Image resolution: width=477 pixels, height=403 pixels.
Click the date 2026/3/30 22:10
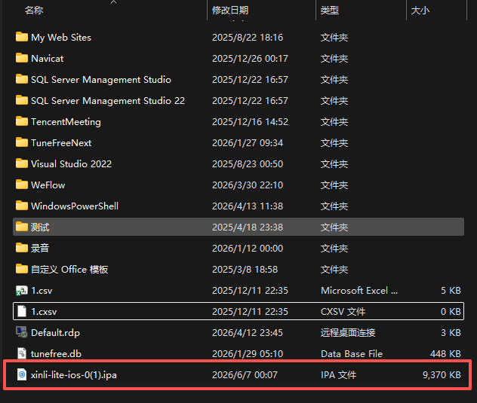point(248,185)
